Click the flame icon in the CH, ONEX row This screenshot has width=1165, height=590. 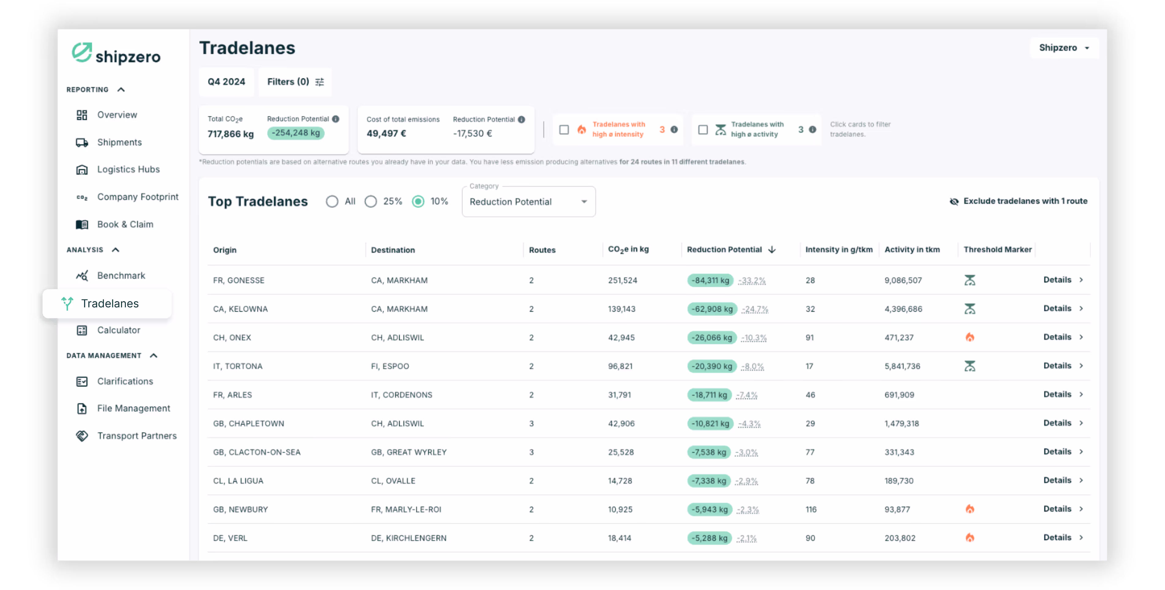tap(970, 337)
